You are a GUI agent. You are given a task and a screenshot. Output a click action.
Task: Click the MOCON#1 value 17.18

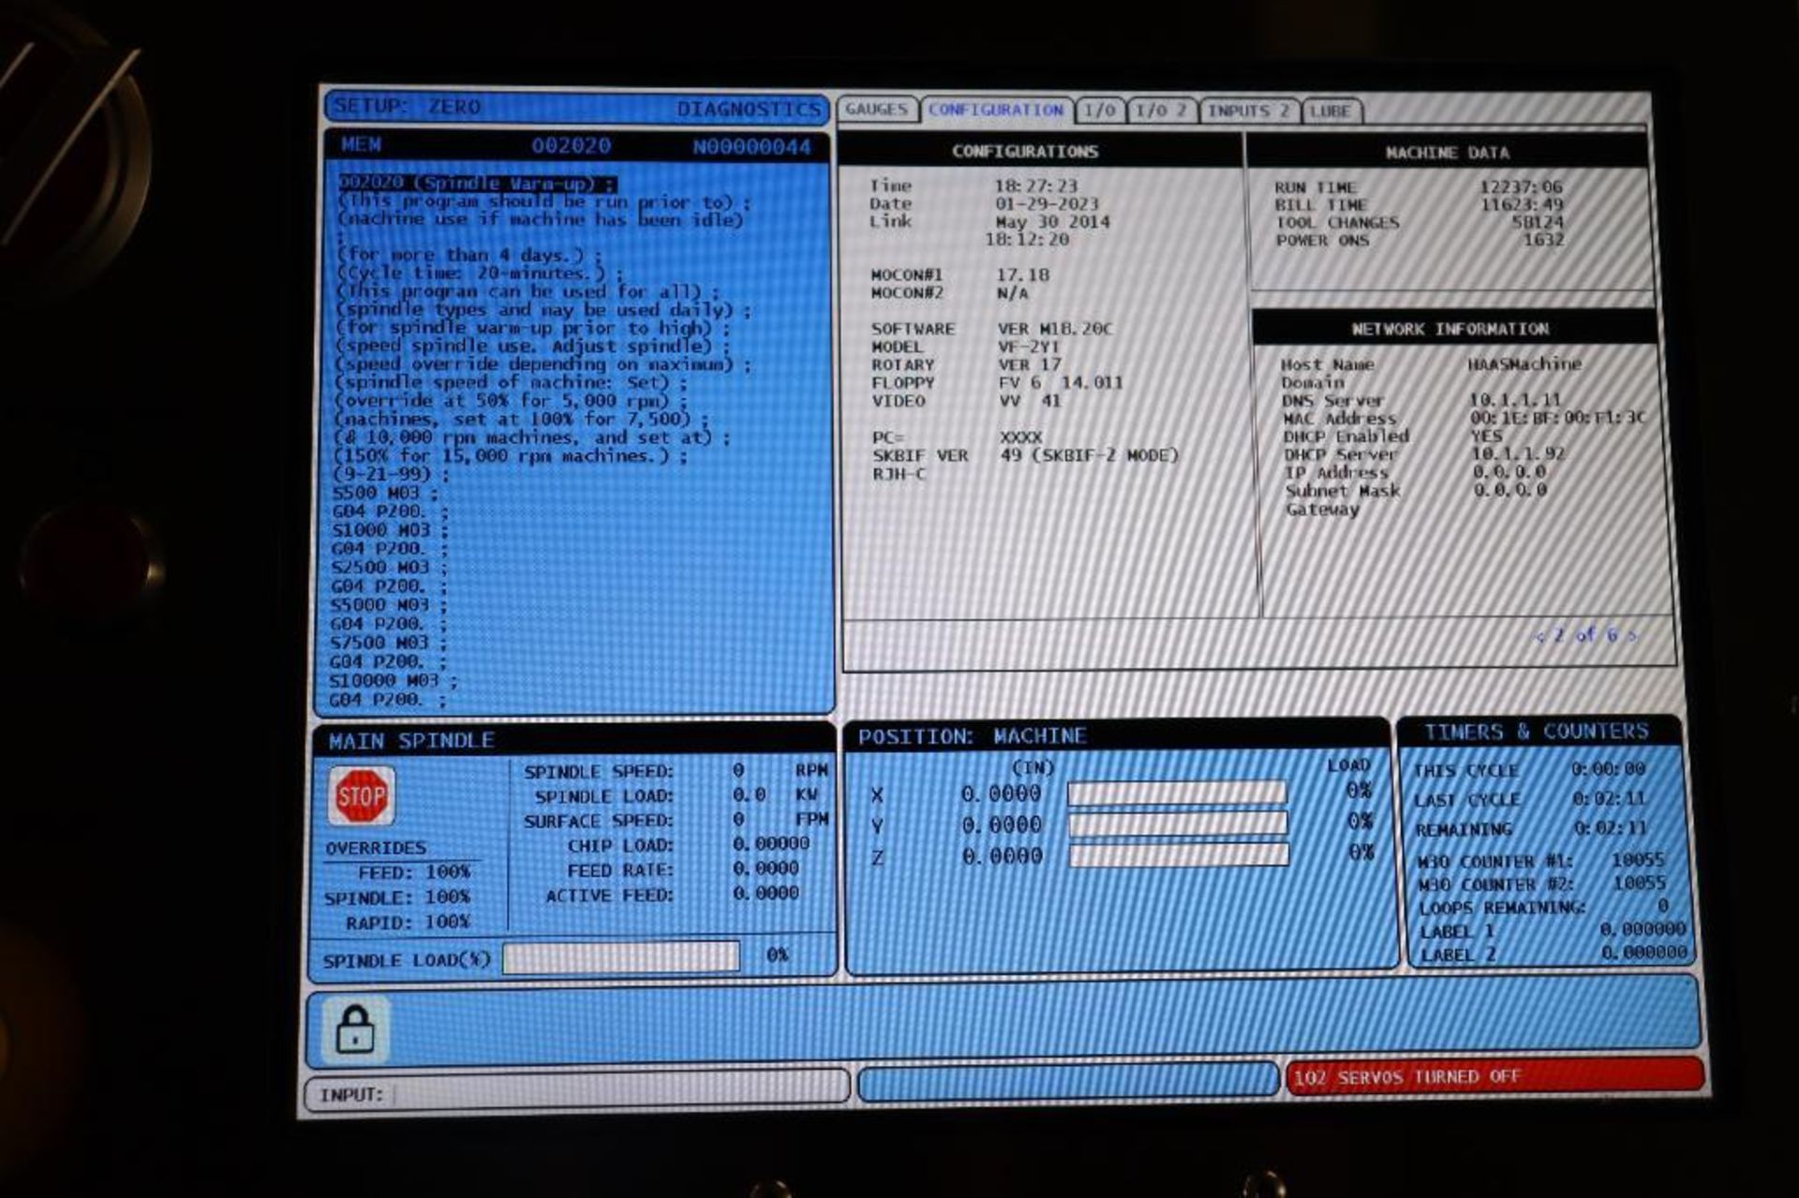1023,275
